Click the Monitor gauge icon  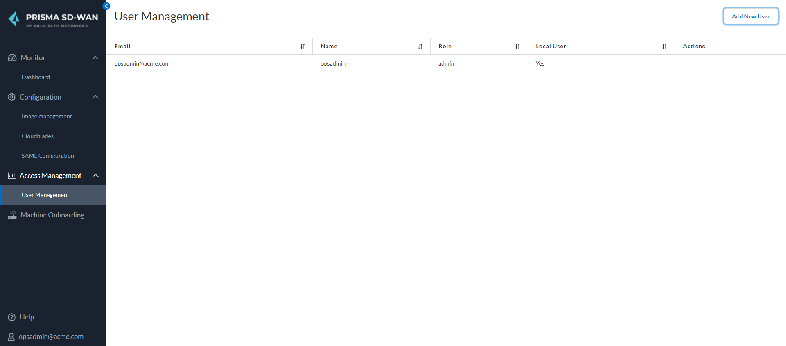point(12,58)
